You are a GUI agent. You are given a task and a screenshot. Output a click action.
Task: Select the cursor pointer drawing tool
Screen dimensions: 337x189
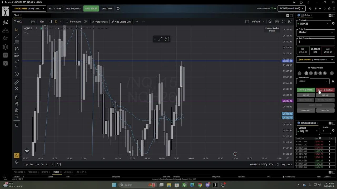tap(17, 30)
